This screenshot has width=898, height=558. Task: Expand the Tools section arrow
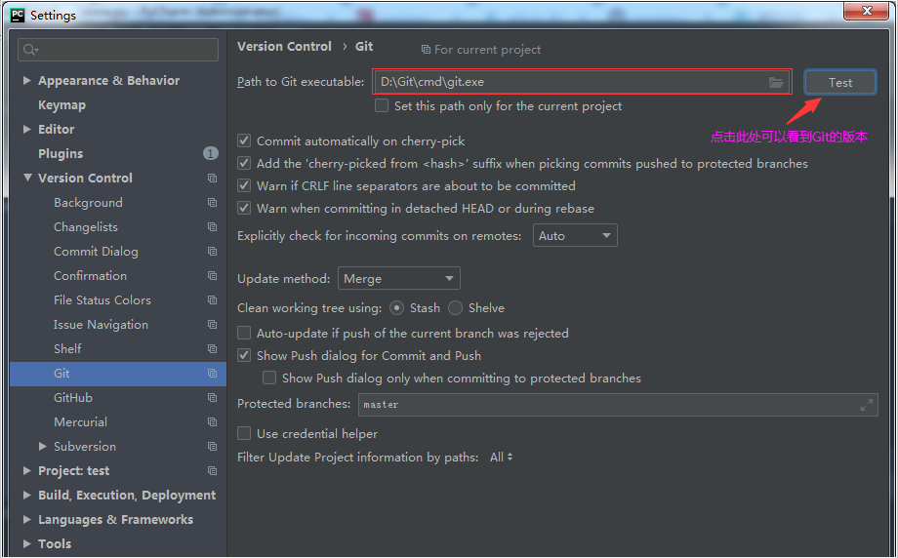point(27,543)
